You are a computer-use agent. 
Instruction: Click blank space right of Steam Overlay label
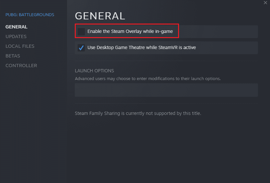click(x=217, y=32)
